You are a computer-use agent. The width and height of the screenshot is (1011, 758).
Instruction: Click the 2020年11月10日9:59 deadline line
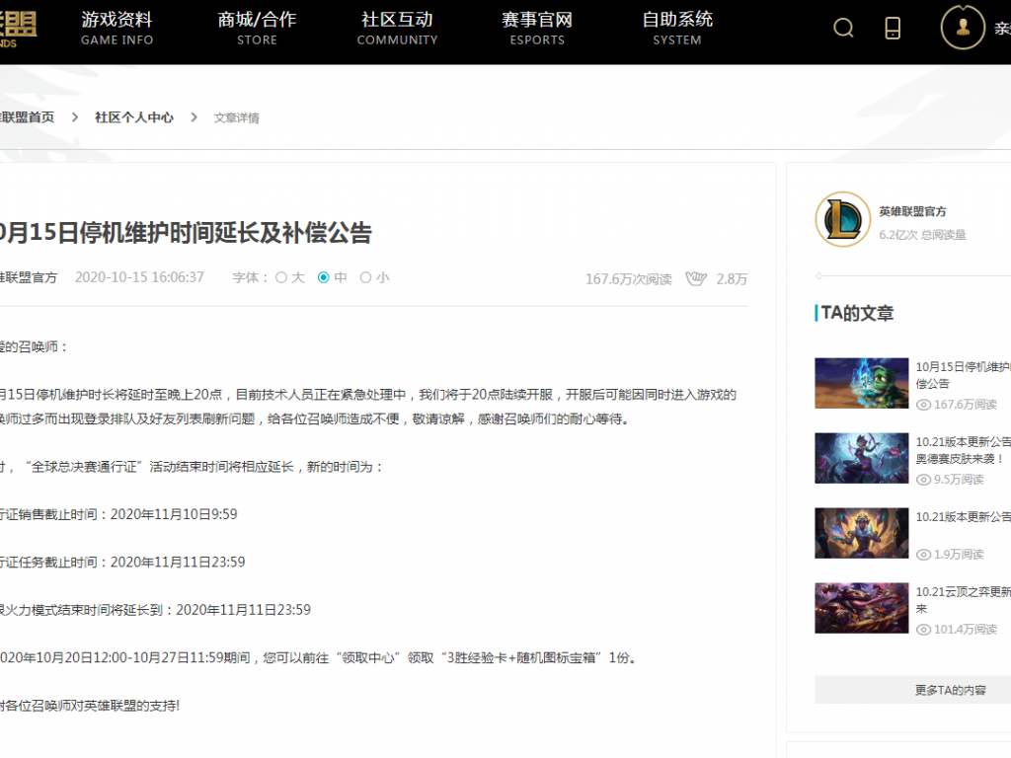click(x=118, y=514)
